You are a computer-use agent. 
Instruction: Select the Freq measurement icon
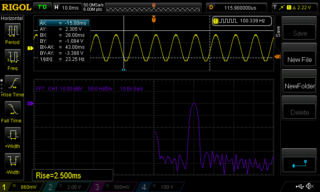12,58
